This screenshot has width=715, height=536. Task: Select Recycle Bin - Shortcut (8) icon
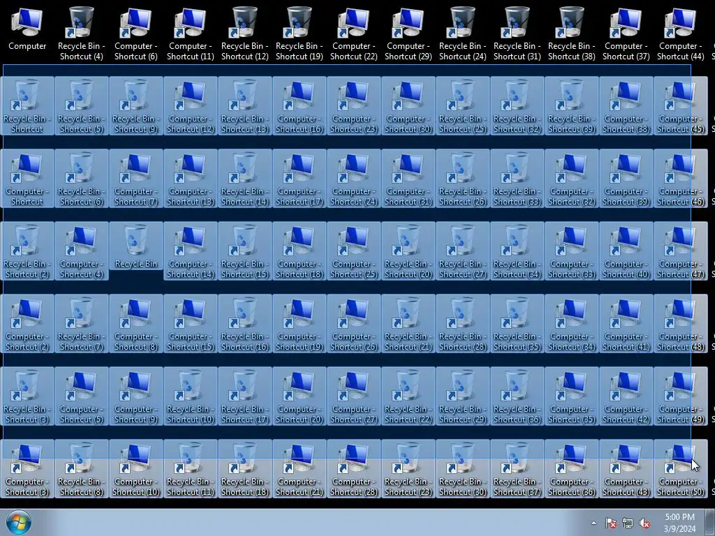tap(81, 468)
